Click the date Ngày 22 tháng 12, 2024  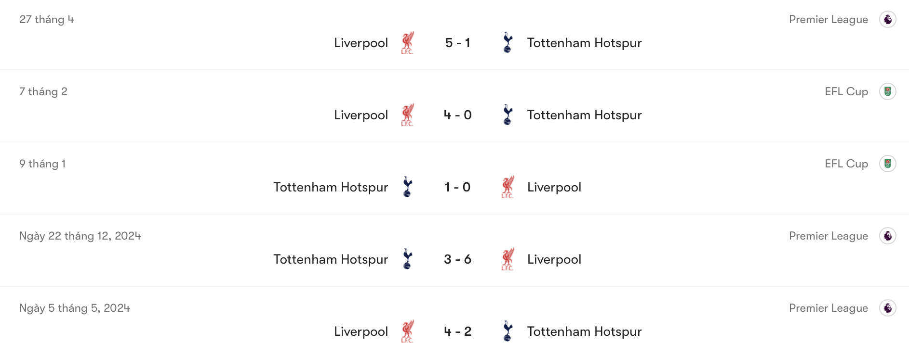80,236
